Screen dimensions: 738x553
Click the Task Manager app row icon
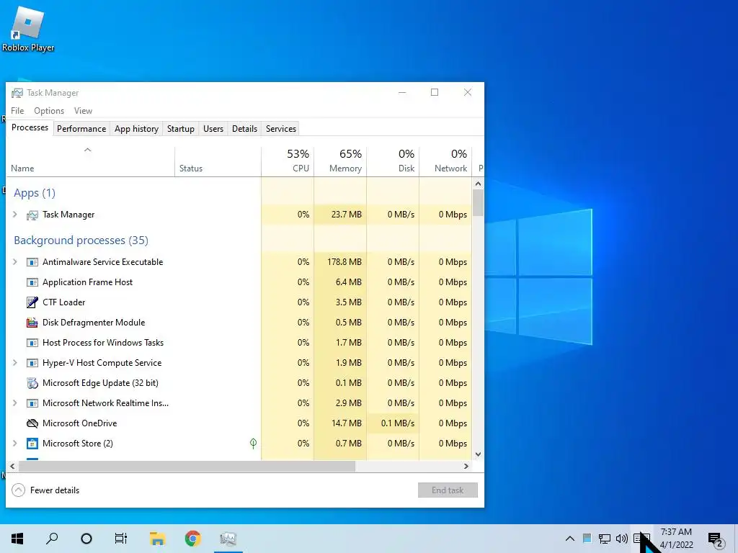(x=32, y=215)
